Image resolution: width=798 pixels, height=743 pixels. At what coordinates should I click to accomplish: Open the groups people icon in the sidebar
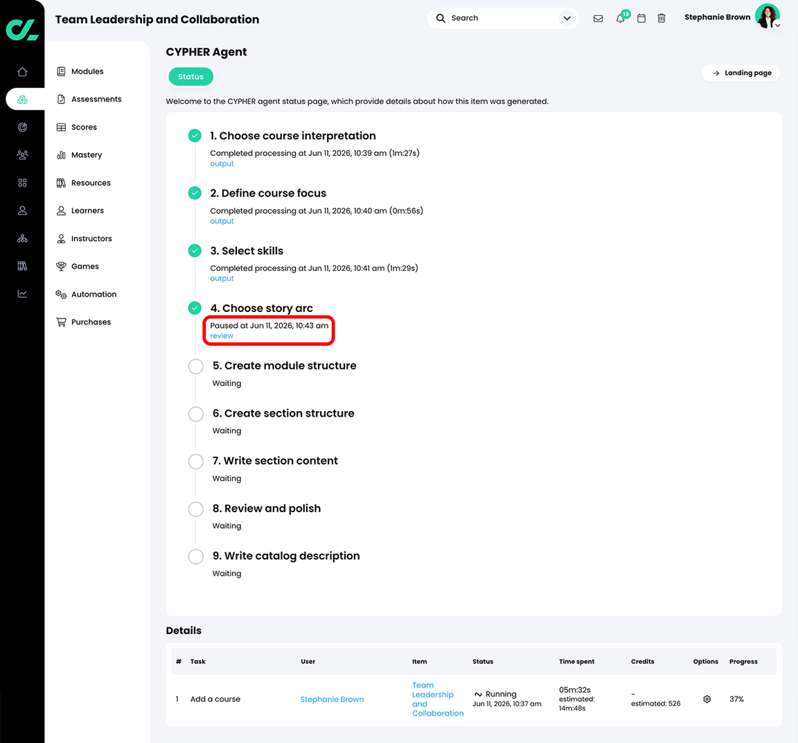[x=22, y=155]
